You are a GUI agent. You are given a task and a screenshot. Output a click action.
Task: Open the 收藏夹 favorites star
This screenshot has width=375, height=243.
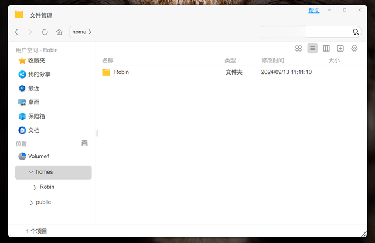[22, 60]
